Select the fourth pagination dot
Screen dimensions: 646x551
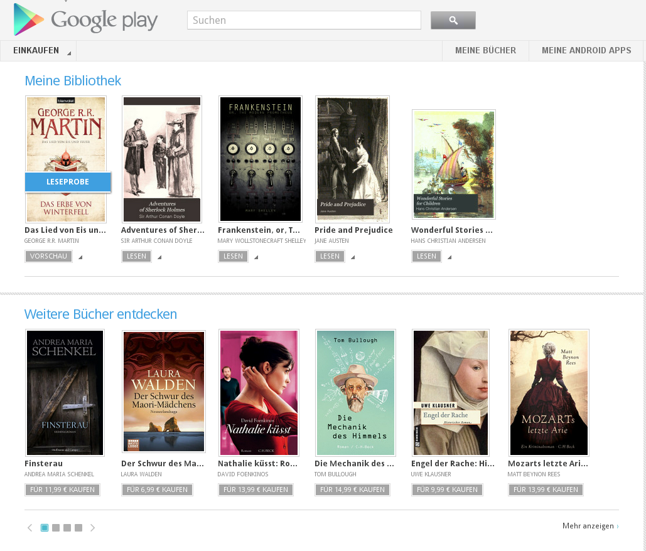78,528
